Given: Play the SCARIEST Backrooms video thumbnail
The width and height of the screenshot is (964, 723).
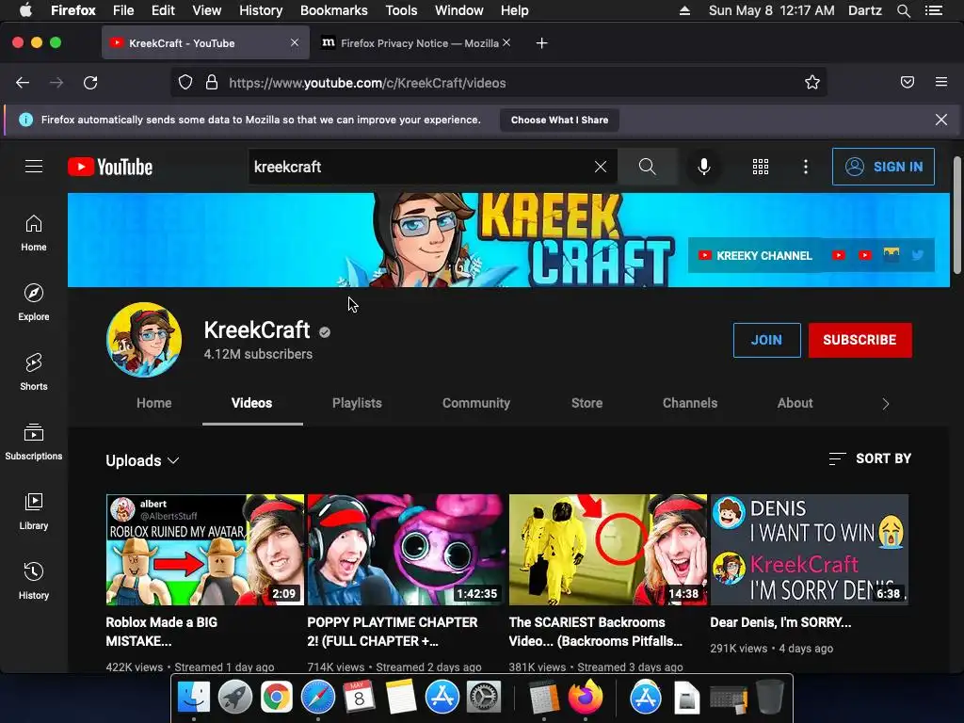Looking at the screenshot, I should [x=608, y=550].
